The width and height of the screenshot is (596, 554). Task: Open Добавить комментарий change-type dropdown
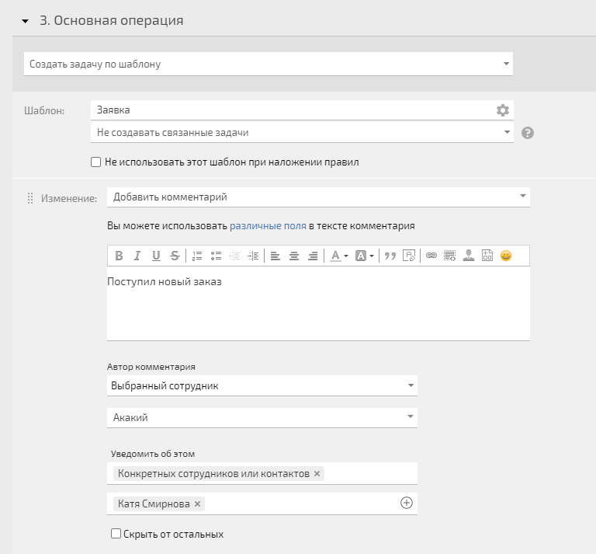pos(318,197)
